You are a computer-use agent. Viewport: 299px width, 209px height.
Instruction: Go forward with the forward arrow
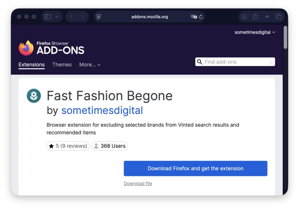pos(83,17)
